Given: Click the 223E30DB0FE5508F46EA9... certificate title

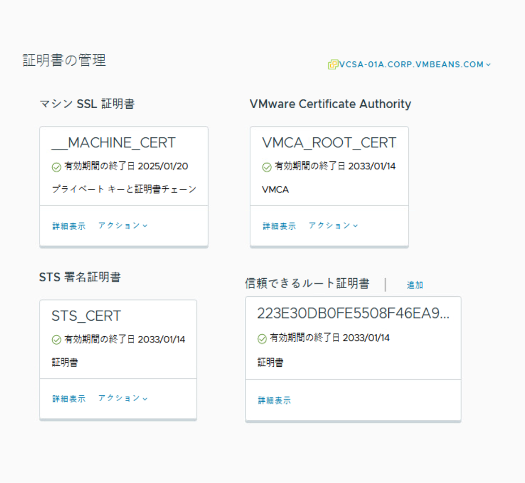Looking at the screenshot, I should tap(353, 313).
